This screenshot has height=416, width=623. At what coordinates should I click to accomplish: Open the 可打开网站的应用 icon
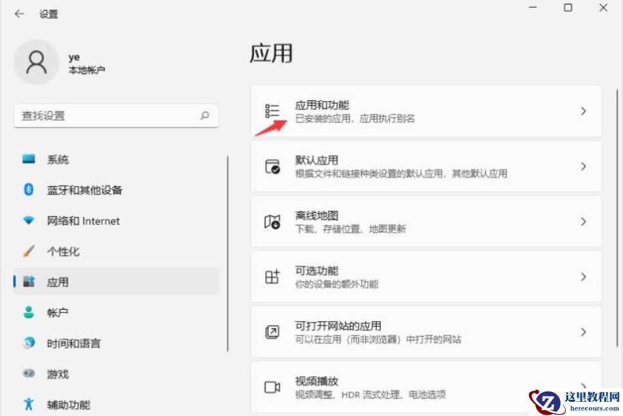271,332
